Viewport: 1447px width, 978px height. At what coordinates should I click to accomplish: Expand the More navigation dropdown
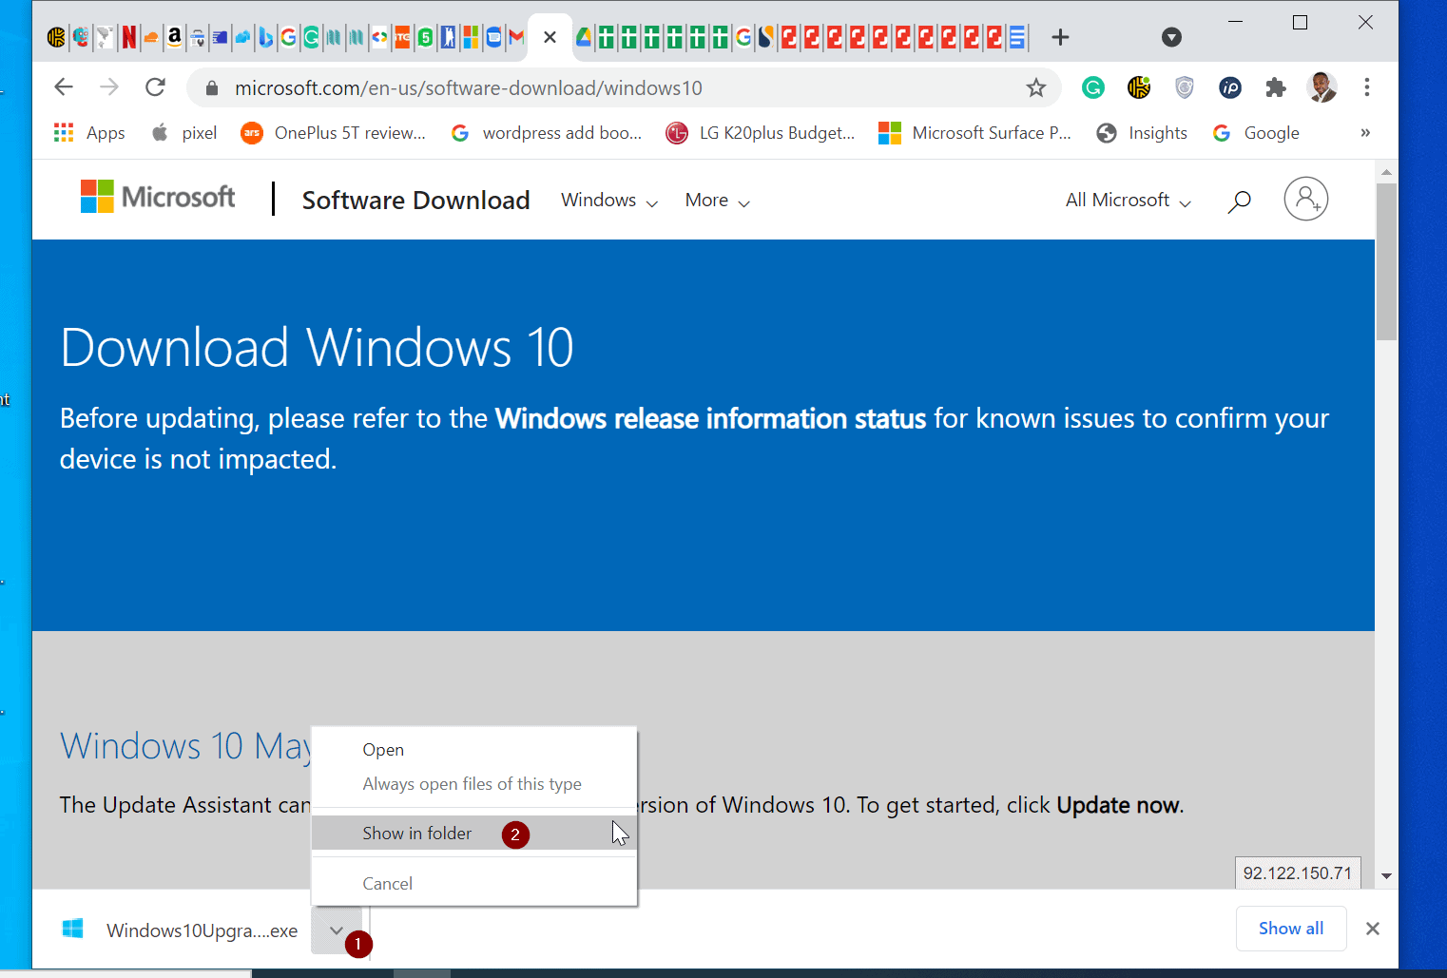click(718, 201)
